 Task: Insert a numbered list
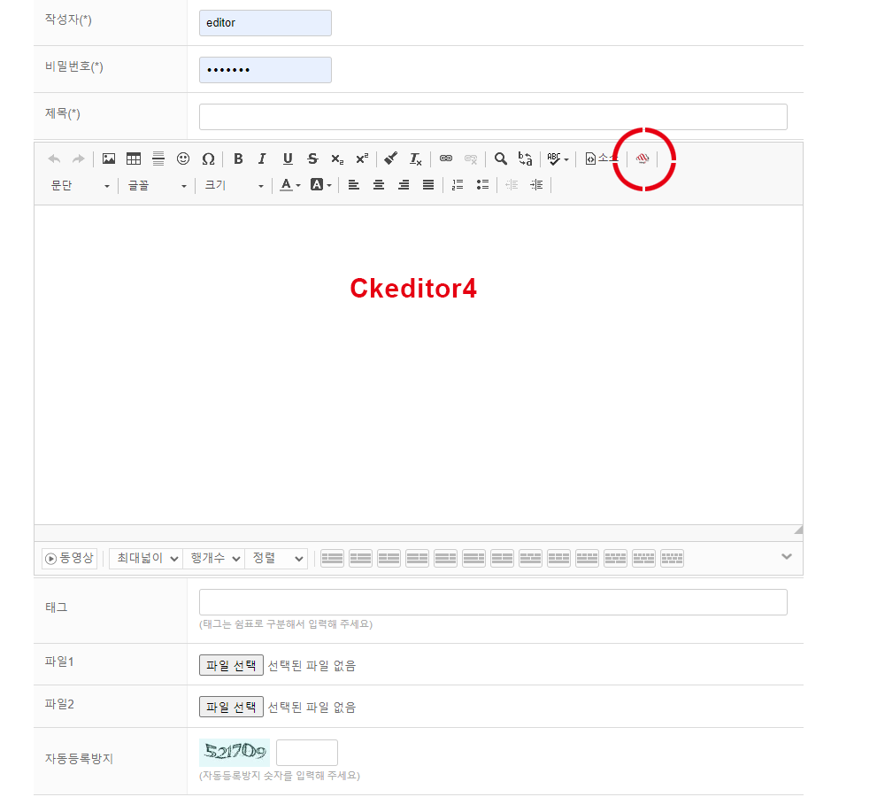click(458, 185)
